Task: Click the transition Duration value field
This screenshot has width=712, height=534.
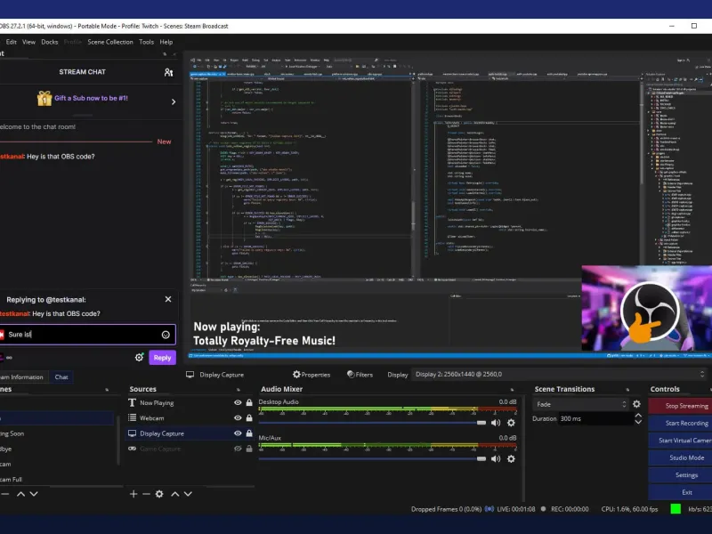Action: tap(595, 418)
